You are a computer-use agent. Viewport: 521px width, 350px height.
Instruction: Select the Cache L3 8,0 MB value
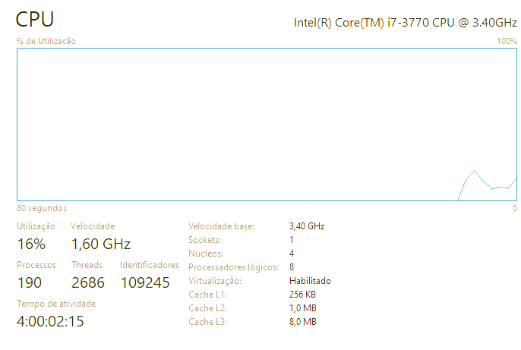coord(303,322)
